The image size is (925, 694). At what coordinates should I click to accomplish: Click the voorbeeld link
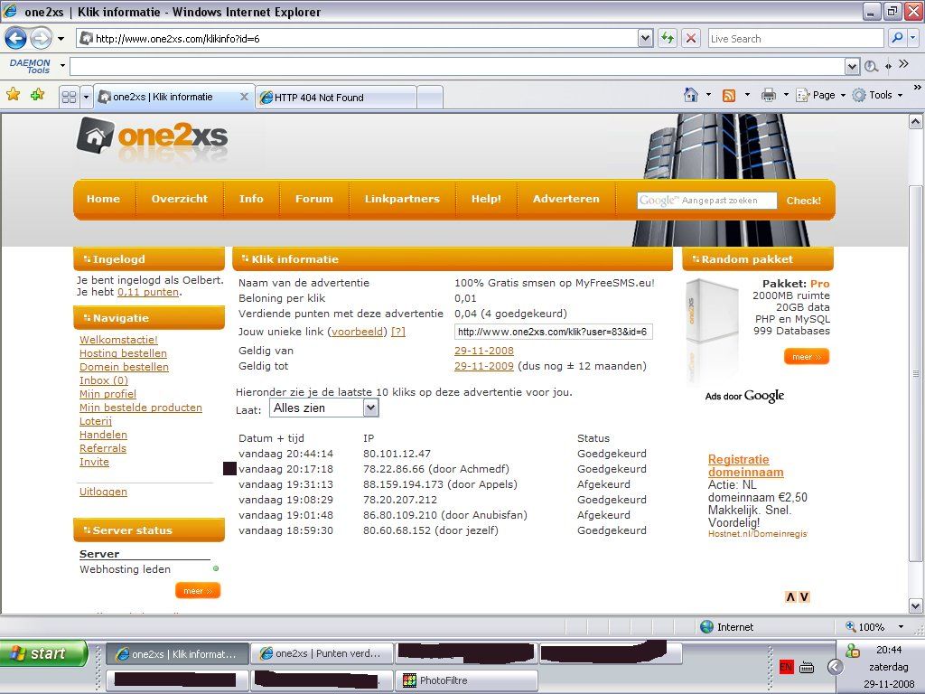point(357,332)
